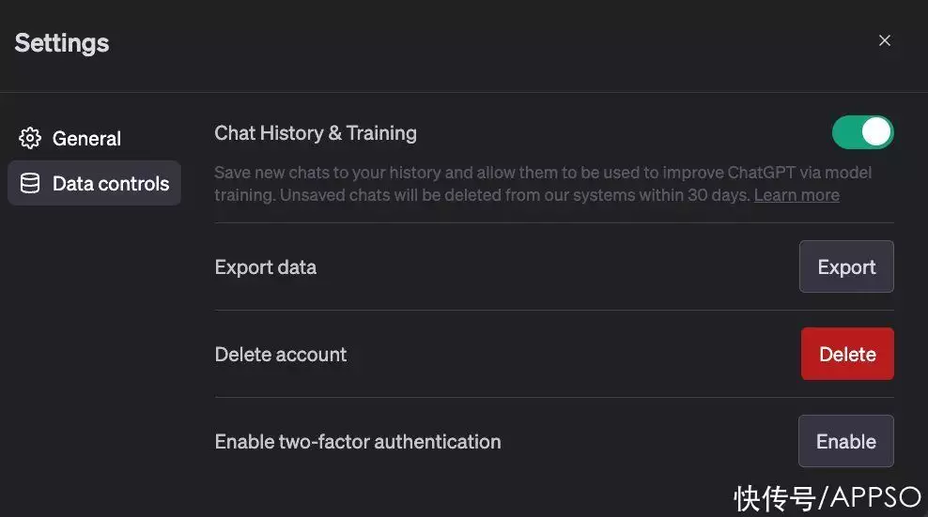The width and height of the screenshot is (928, 517).
Task: Click the Data controls database icon
Action: (30, 184)
